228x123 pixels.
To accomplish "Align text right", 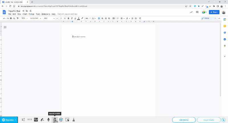I will click(106, 18).
